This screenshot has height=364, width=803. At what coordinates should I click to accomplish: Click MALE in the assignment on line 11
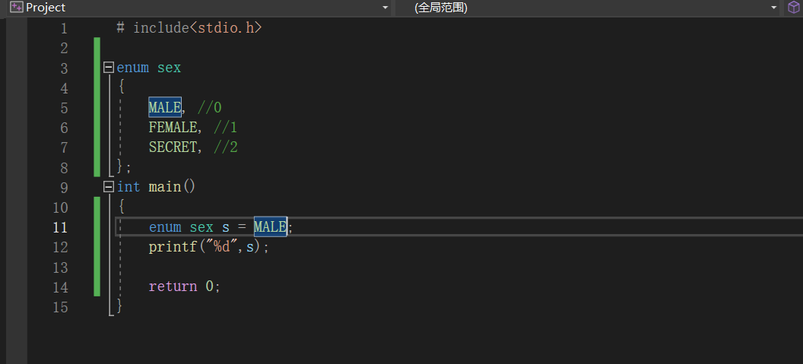pyautogui.click(x=271, y=226)
